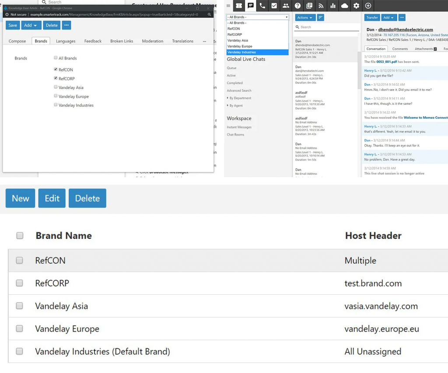Open the Queue item under Global Live Chats
Screen dimensions: 448x373
point(232,68)
